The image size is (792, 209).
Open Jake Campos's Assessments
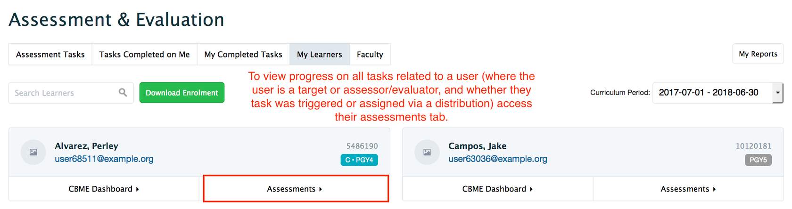(688, 189)
